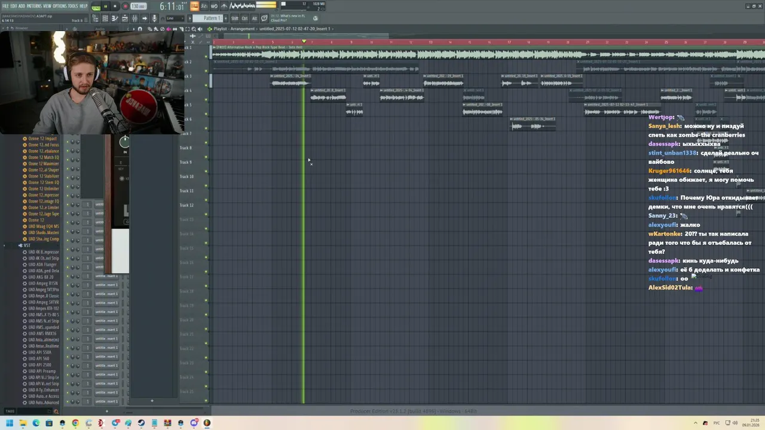Choose the Select tool in playlist toolbar
Screen dimensions: 765x430
(187, 29)
